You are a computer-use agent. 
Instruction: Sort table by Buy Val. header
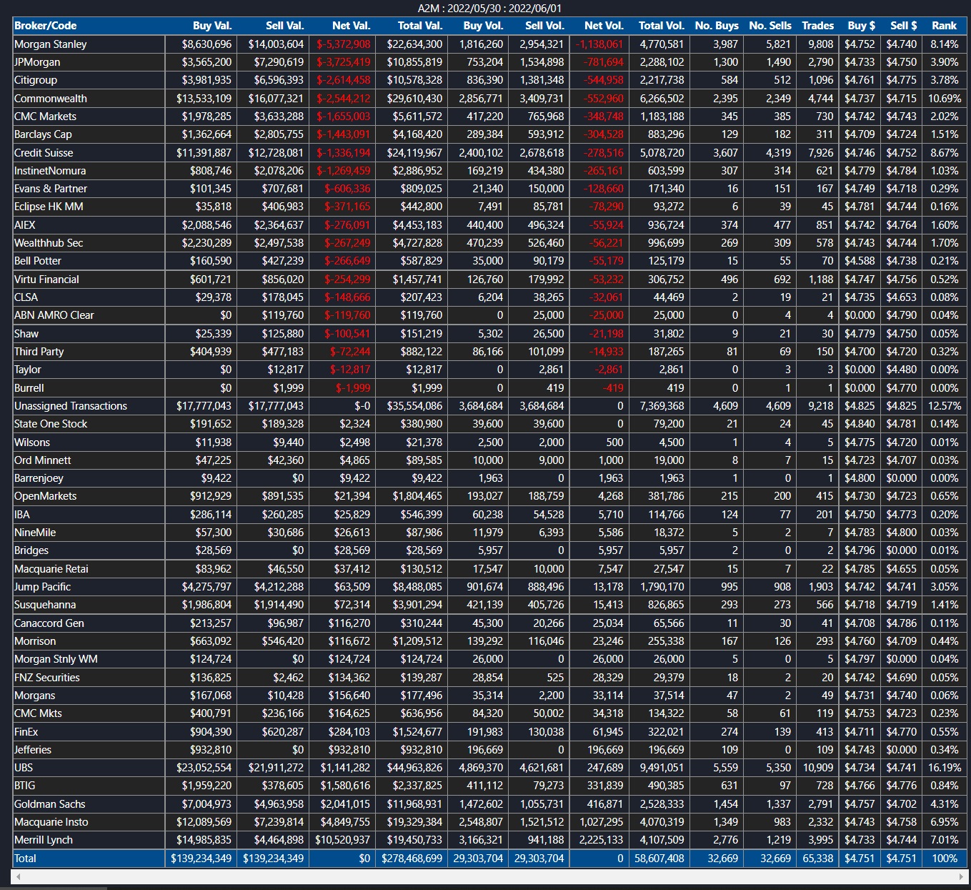click(212, 26)
